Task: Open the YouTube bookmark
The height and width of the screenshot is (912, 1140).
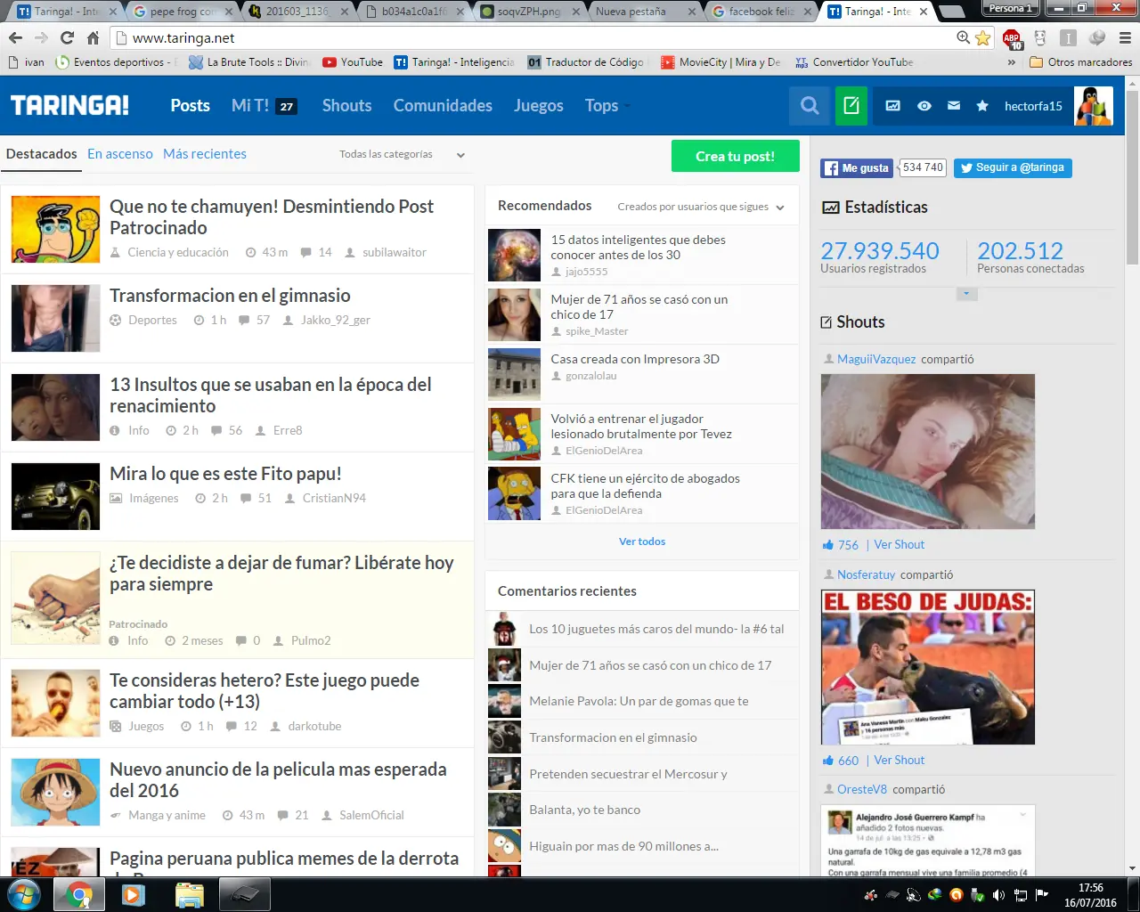Action: tap(353, 62)
